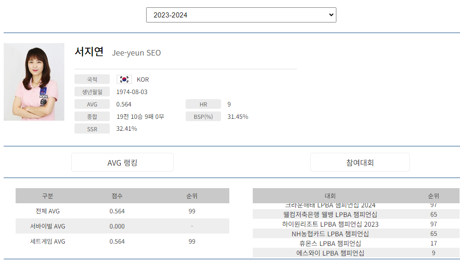460x262 pixels.
Task: Click the birthdate 1974-08-03
Action: click(x=132, y=92)
